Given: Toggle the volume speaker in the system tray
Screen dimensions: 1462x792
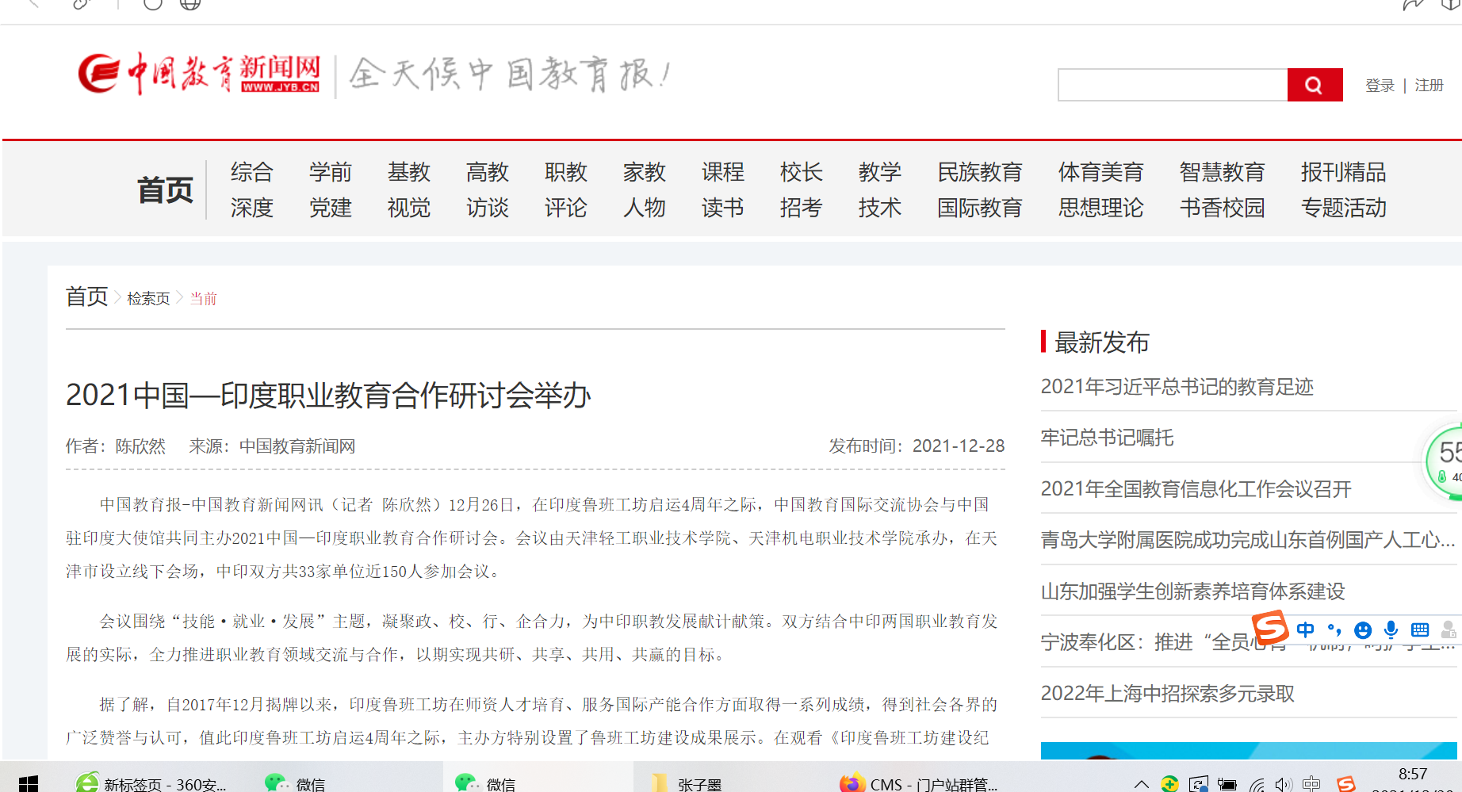Looking at the screenshot, I should 1283,784.
